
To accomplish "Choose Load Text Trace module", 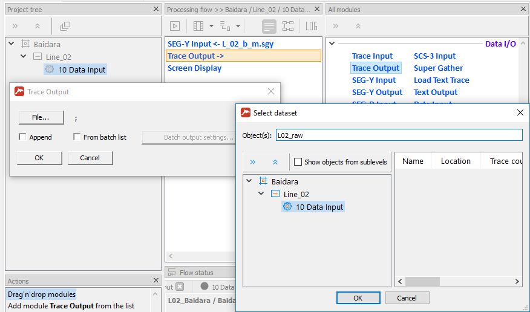I will click(x=442, y=80).
